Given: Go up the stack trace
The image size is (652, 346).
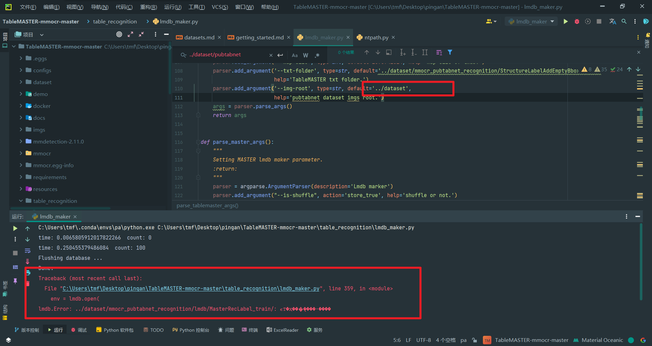Looking at the screenshot, I should pos(28,229).
